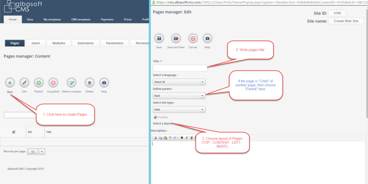Switch to the Users tab
Image resolution: width=368 pixels, height=184 pixels.
tap(36, 43)
